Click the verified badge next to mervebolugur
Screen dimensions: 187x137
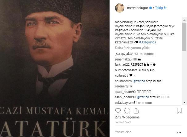tap(151, 8)
